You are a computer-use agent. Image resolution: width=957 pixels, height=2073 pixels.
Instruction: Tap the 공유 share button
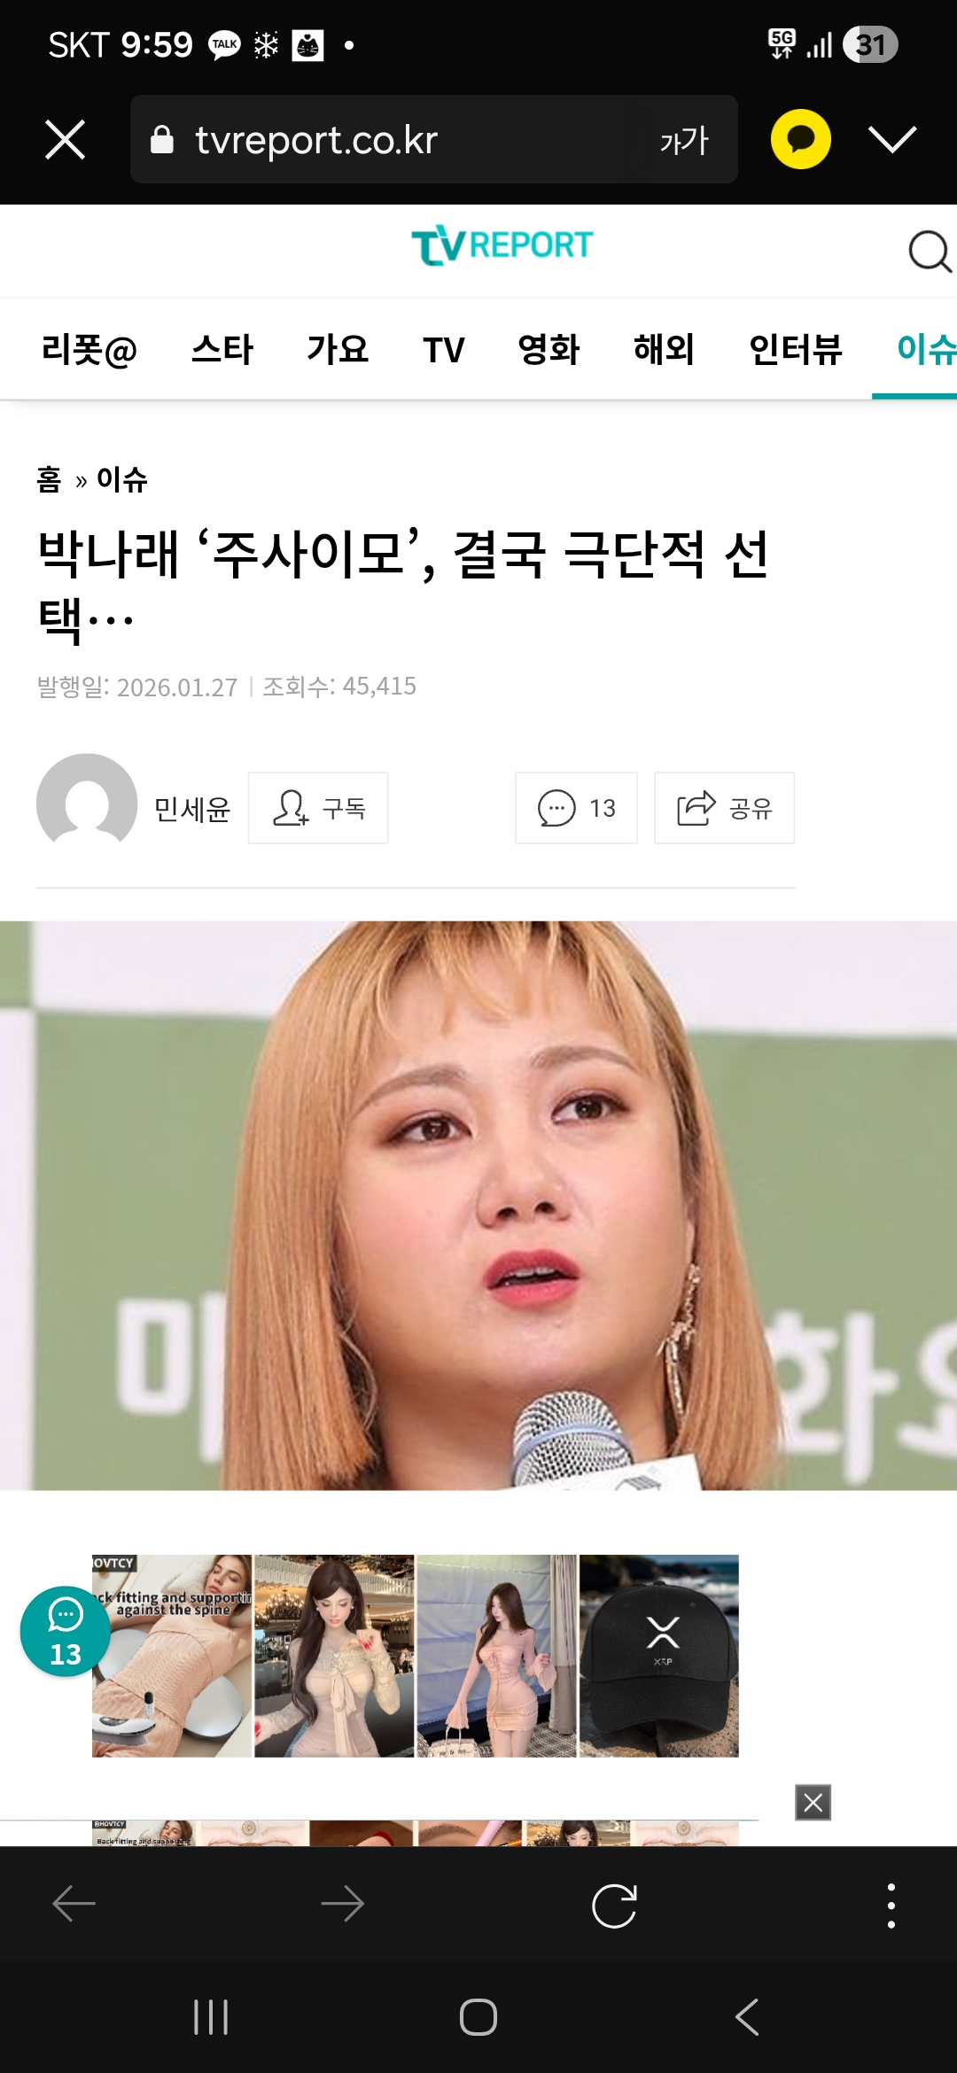click(x=724, y=808)
